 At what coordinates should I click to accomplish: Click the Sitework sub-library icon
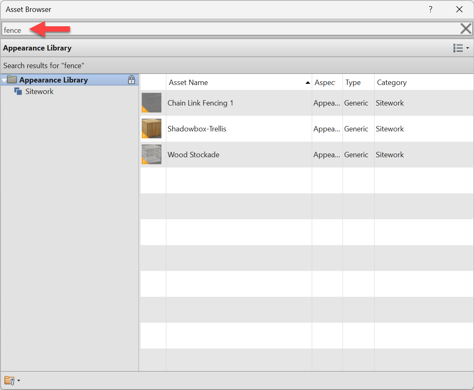(x=18, y=91)
